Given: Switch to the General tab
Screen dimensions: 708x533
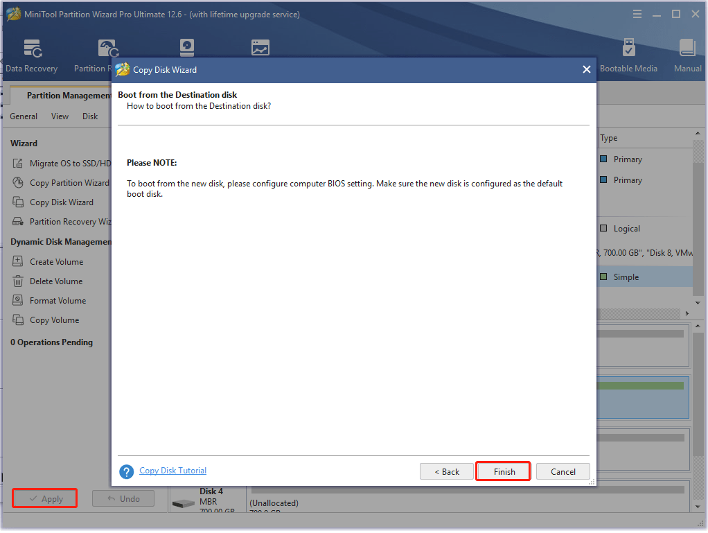Looking at the screenshot, I should 24,116.
